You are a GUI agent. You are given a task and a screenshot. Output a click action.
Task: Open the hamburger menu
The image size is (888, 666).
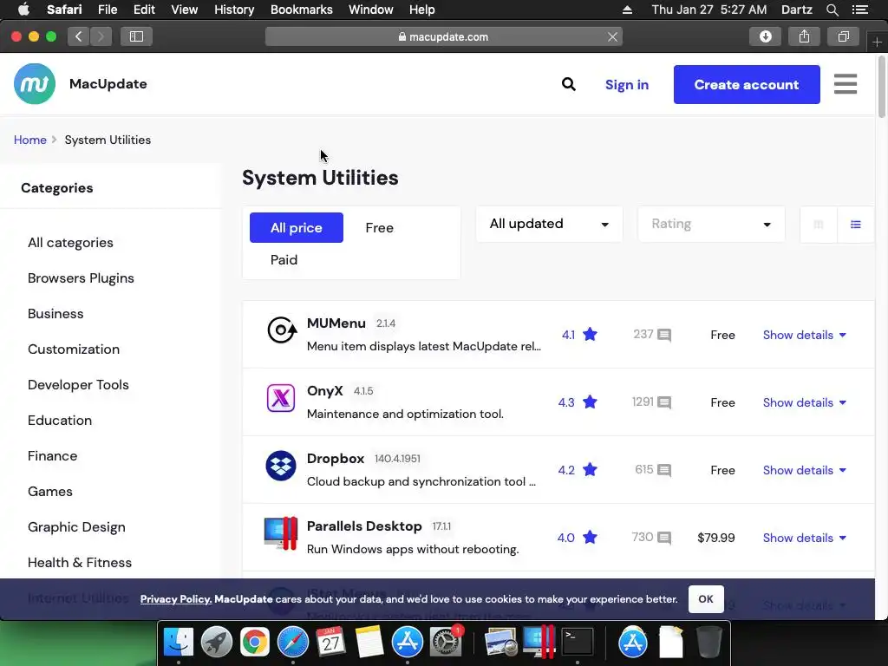[x=845, y=84]
